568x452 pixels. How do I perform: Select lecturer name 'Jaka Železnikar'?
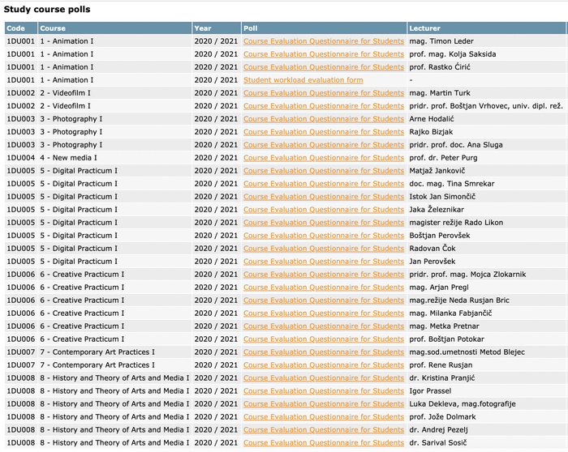click(437, 210)
